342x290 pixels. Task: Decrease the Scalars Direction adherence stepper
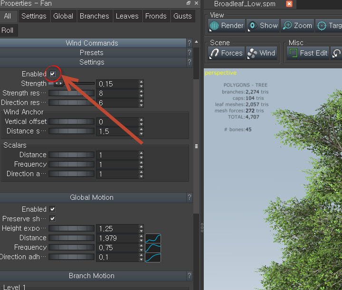tap(142, 177)
